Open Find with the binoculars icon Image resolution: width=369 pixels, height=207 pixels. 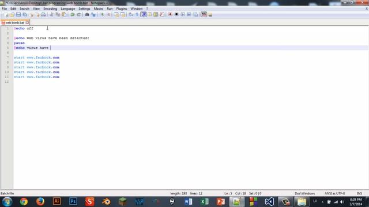[x=87, y=14]
